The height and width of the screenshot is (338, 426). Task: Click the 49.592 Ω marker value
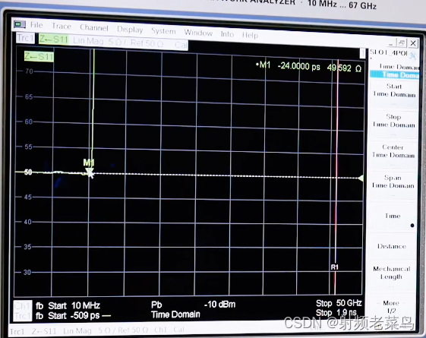(x=344, y=68)
